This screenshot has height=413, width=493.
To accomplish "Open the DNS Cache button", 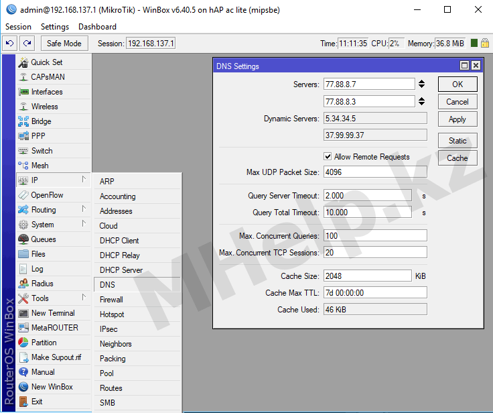I will [x=457, y=158].
